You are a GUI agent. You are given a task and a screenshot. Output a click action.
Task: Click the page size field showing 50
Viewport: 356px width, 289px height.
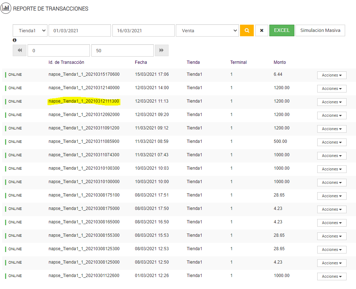click(123, 50)
